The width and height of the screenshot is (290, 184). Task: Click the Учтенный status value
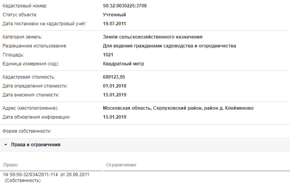[114, 15]
